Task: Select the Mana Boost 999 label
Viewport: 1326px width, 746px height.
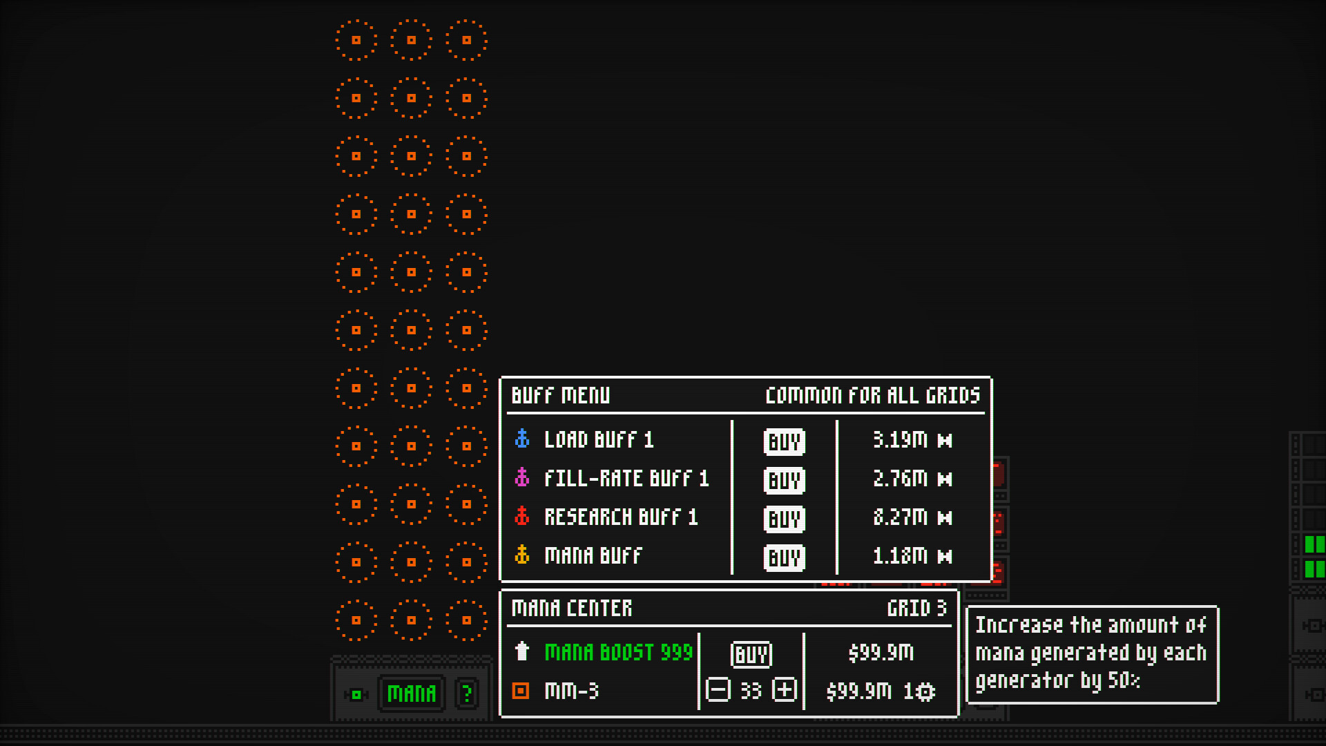Action: pos(618,653)
